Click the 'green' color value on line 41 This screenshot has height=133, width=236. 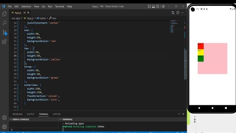tap(55, 78)
